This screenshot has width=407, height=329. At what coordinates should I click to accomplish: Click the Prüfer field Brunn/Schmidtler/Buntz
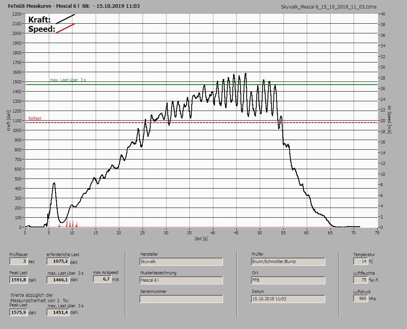click(x=288, y=261)
